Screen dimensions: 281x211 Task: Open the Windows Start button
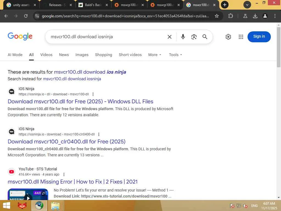(7, 206)
